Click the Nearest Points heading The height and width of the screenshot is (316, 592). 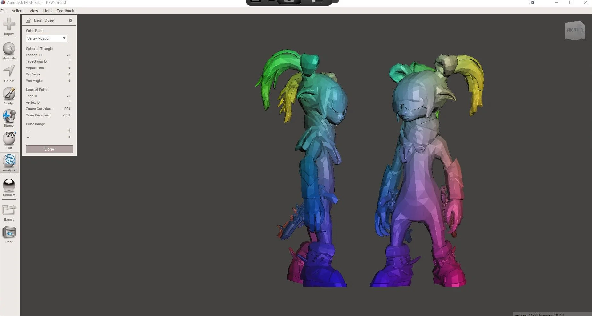tap(37, 90)
